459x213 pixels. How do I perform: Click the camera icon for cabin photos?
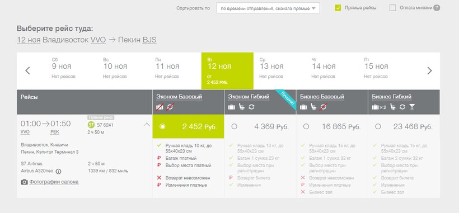pyautogui.click(x=24, y=182)
